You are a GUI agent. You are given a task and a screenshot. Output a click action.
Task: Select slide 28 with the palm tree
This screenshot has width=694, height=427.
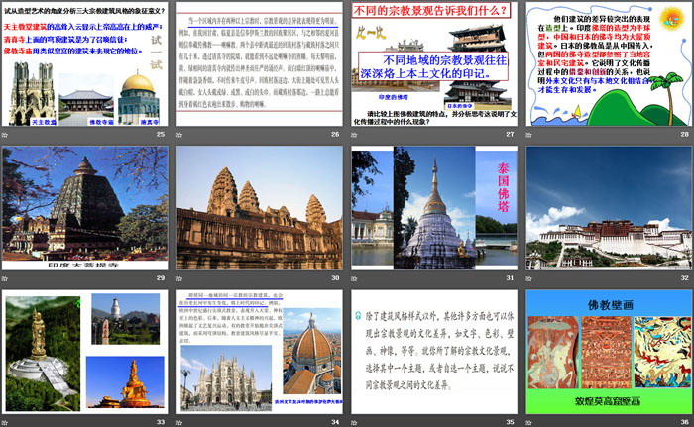point(607,64)
